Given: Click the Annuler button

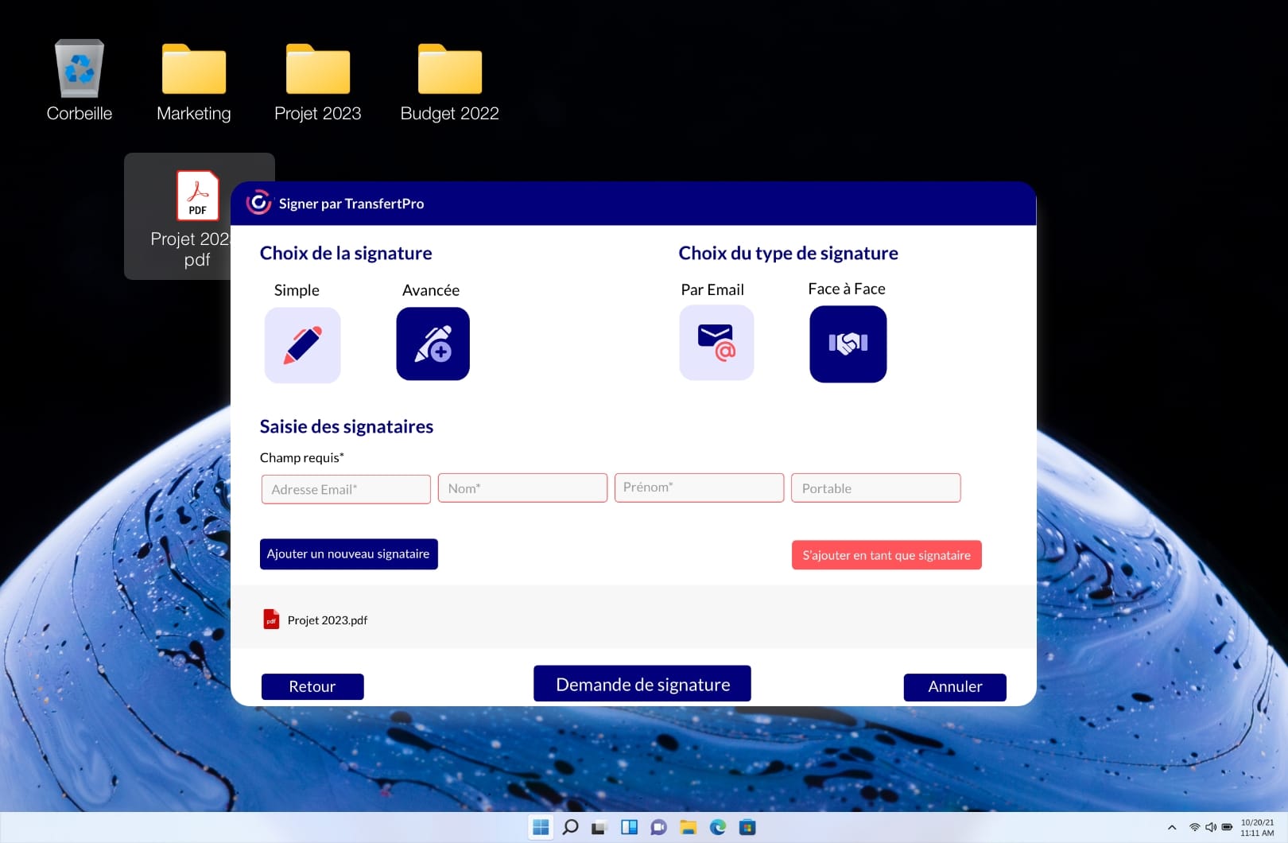Looking at the screenshot, I should pos(955,686).
